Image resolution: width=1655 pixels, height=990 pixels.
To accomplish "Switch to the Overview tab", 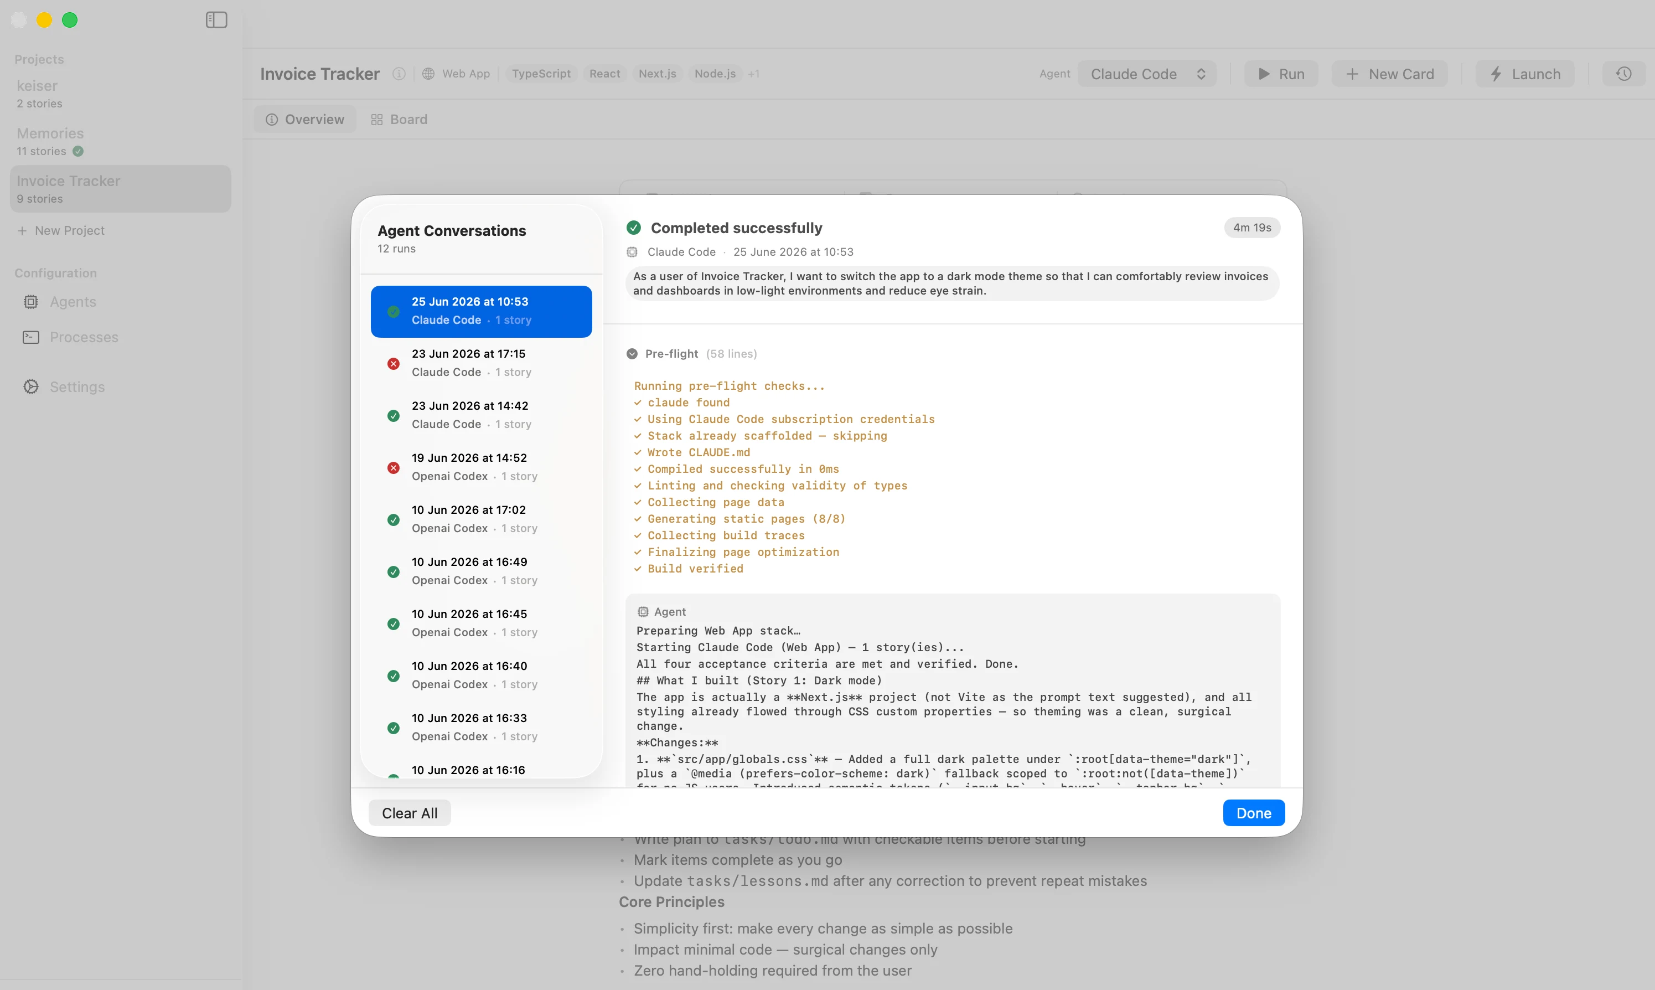I will point(305,120).
